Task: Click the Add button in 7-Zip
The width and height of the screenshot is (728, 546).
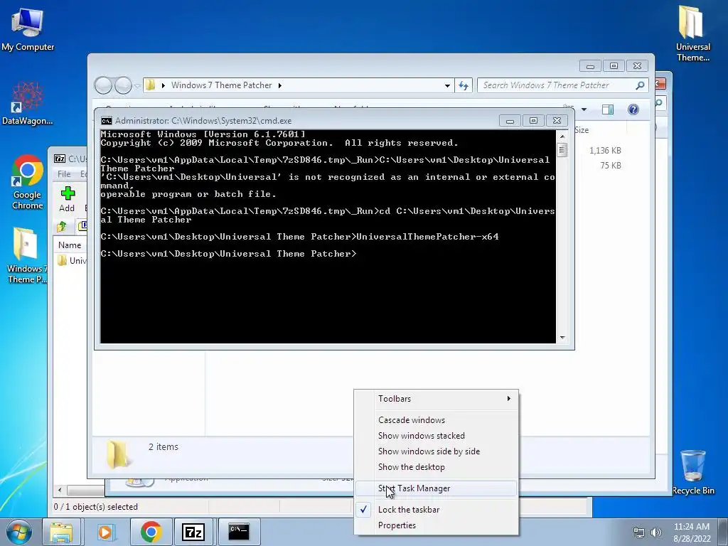Action: [68, 199]
